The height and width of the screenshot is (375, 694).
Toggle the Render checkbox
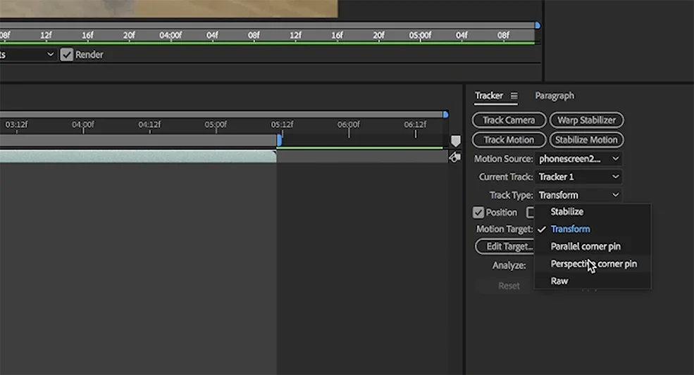pyautogui.click(x=66, y=54)
